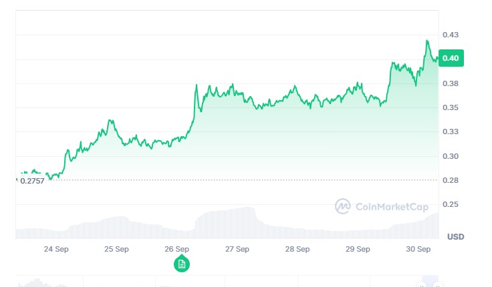Select the 26 Sep date label
Screen dimensions: 492x287
tap(176, 249)
